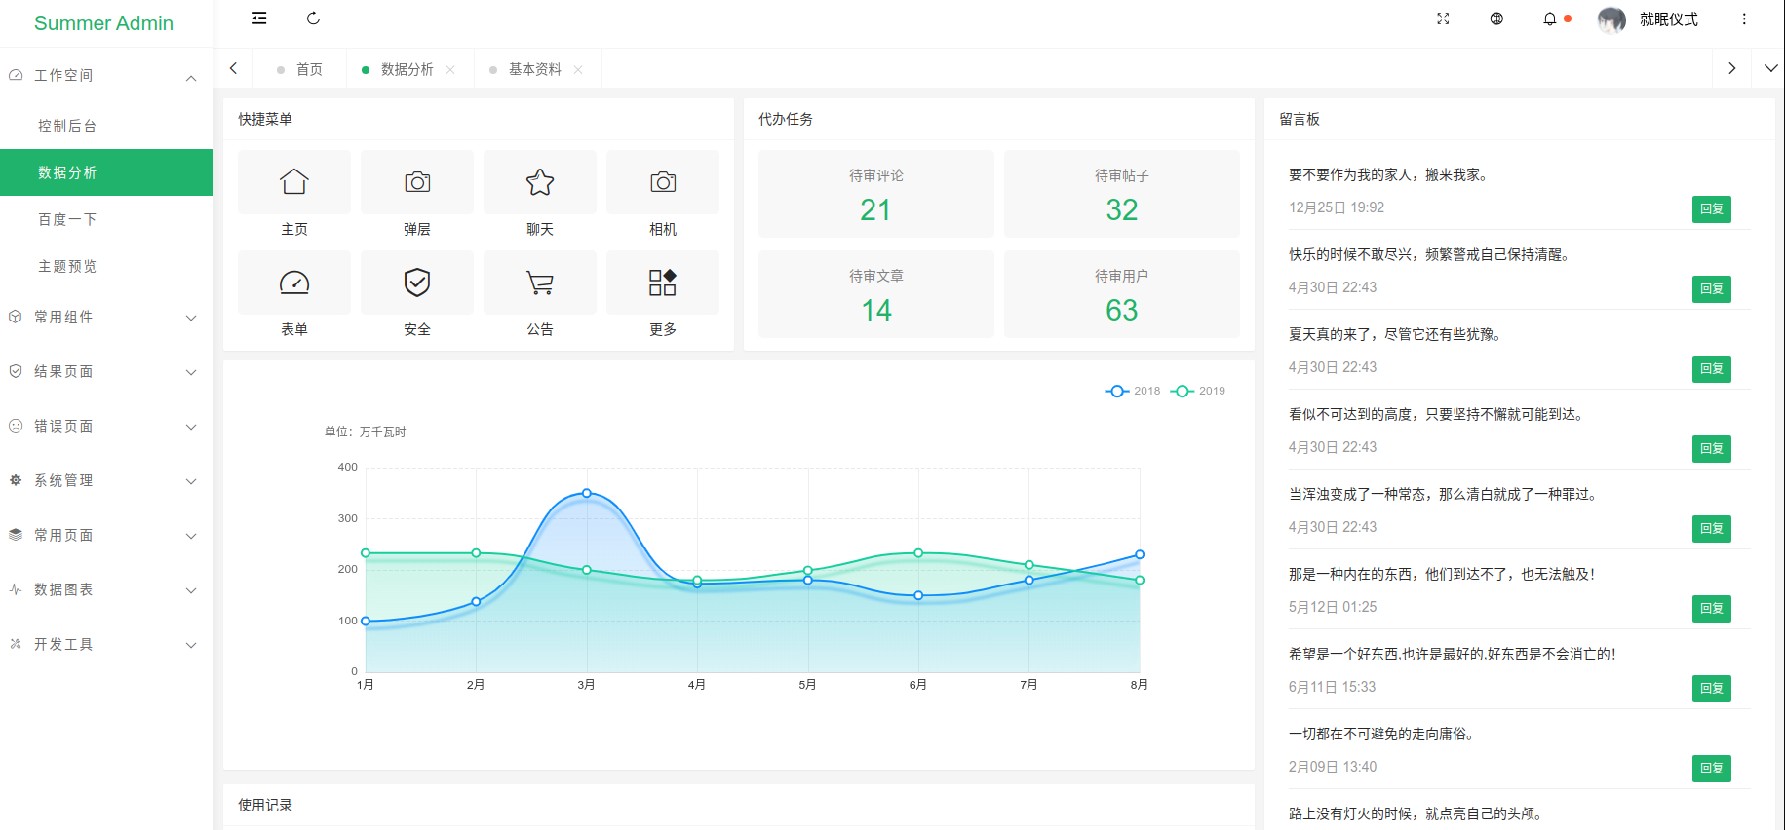
Task: Reply to message dated 12月25日 19:92
Action: (x=1711, y=209)
